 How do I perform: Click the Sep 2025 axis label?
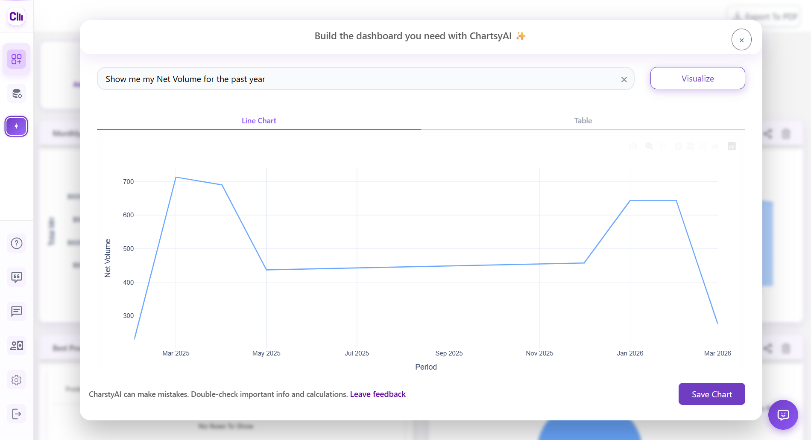pos(449,353)
